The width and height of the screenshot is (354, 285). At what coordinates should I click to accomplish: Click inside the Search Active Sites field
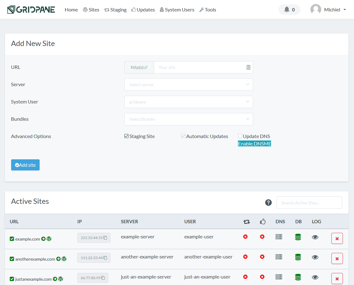tap(309, 203)
